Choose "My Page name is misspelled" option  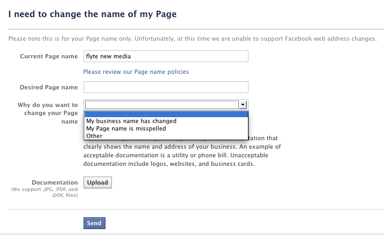pos(126,128)
